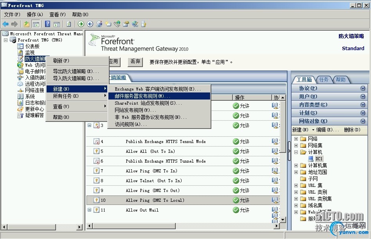Screen dimensions: 371x239
Task: Switch to the 工具箱 tab
Action: pos(304,80)
